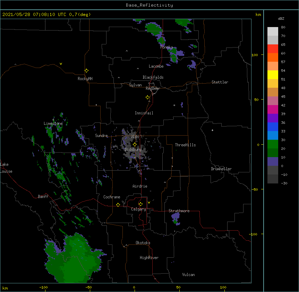Click the Innisfail city label
The height and width of the screenshot is (292, 299).
coord(144,113)
